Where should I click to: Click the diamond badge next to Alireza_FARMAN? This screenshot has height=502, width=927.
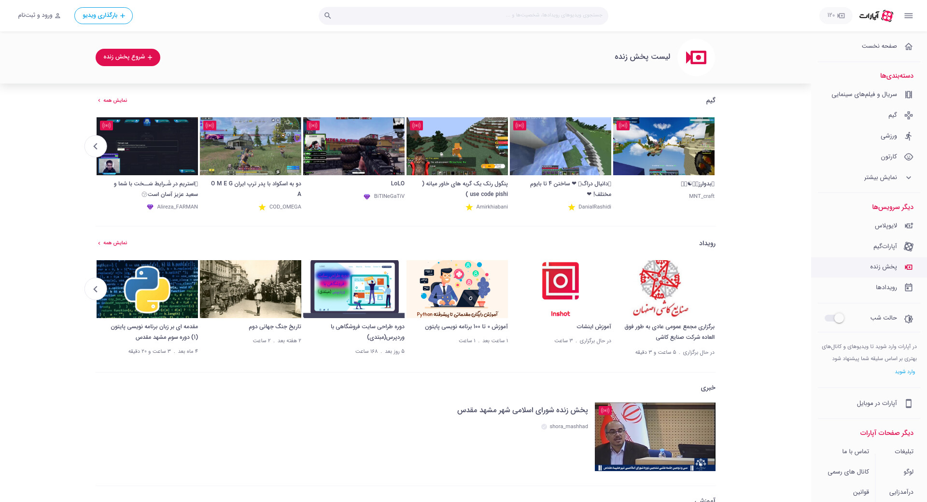tap(150, 207)
